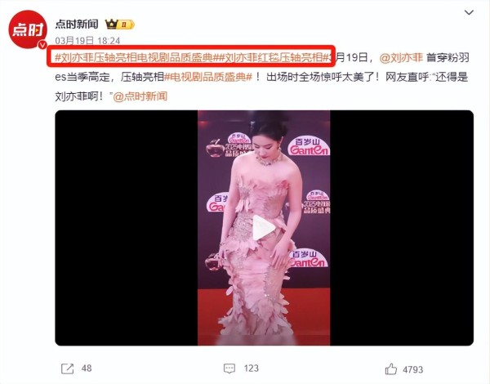This screenshot has height=384, width=490.
Task: Play the red carpet video
Action: point(264,228)
